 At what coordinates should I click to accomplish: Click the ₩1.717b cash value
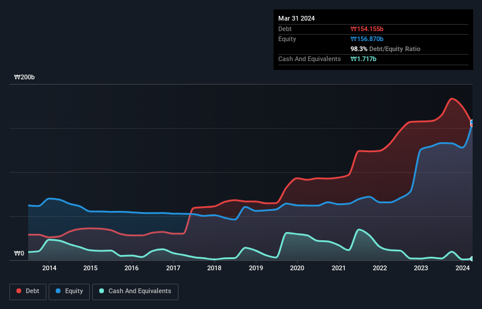click(363, 59)
